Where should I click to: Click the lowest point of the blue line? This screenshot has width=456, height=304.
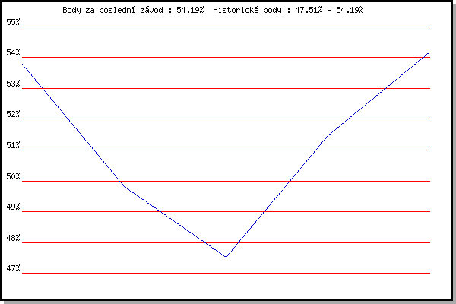point(226,257)
